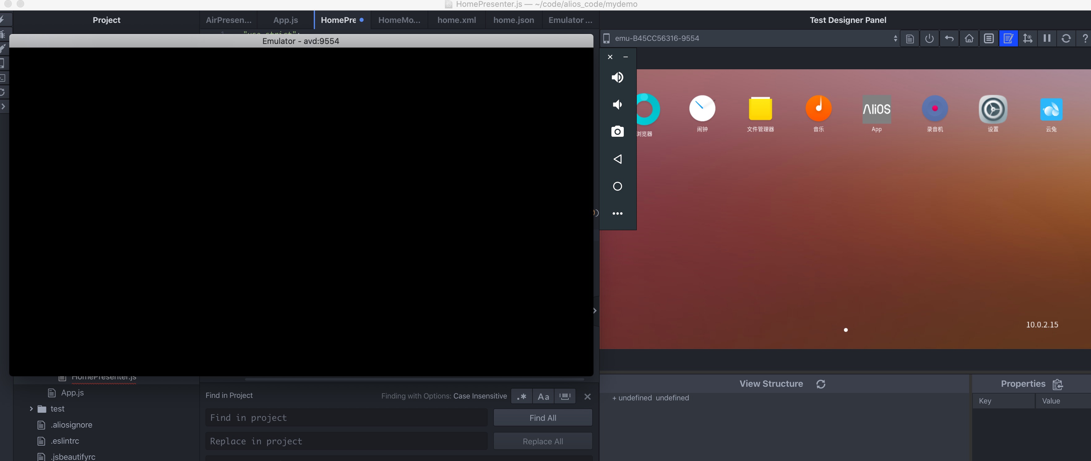Click the pause icon in Test Designer toolbar
Image resolution: width=1091 pixels, height=461 pixels.
coord(1047,39)
